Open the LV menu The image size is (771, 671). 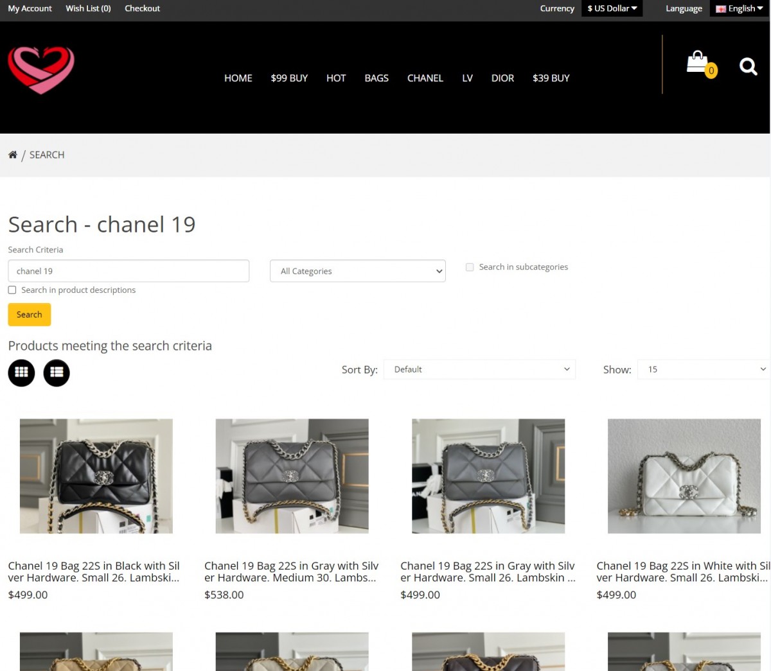[x=467, y=78]
